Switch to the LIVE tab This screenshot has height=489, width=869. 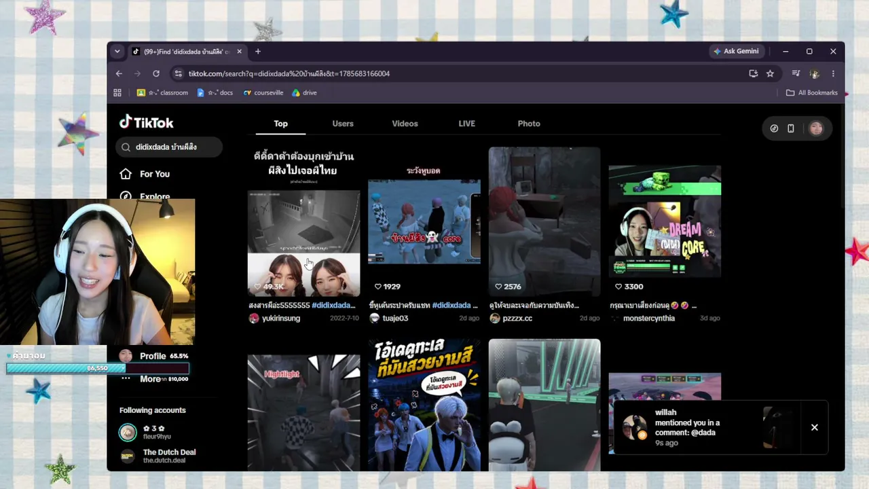466,124
